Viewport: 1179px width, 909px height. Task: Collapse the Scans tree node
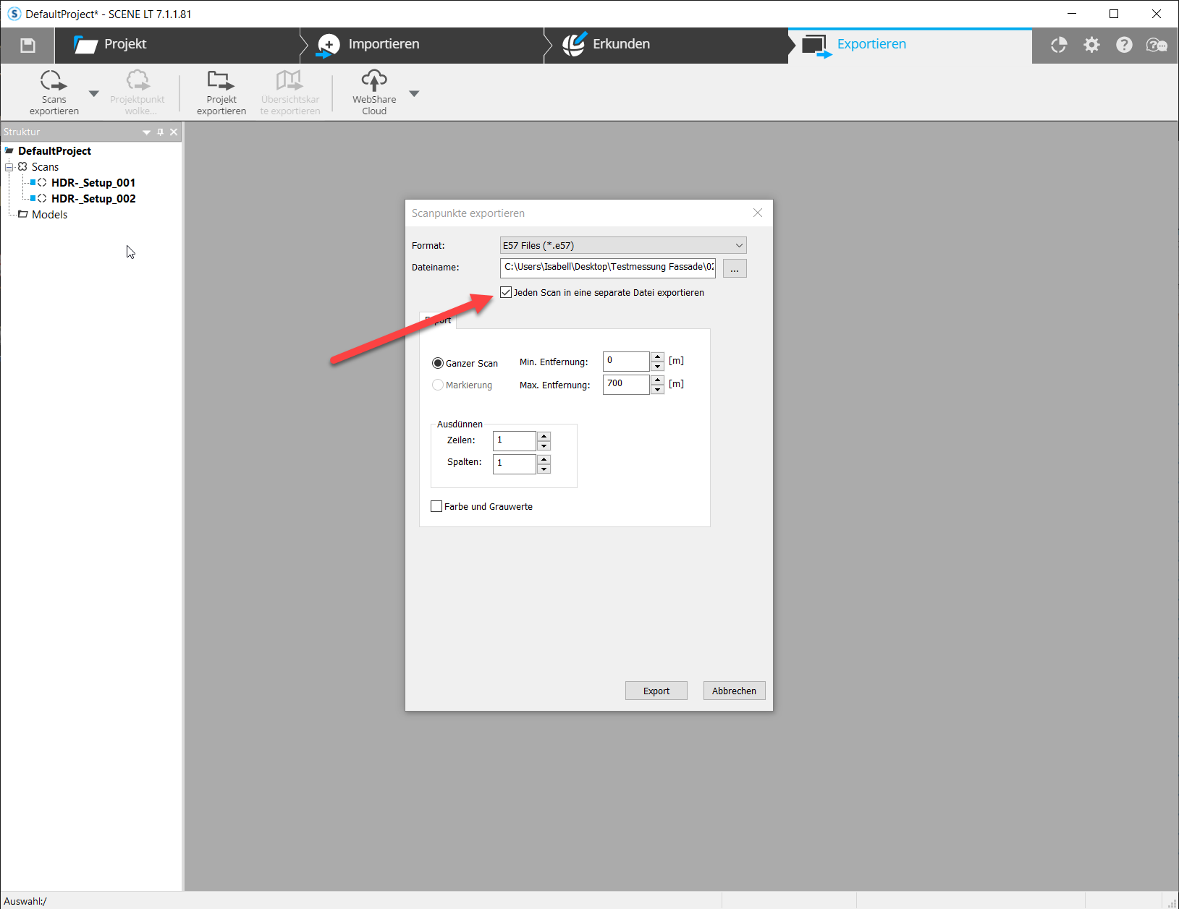[9, 167]
